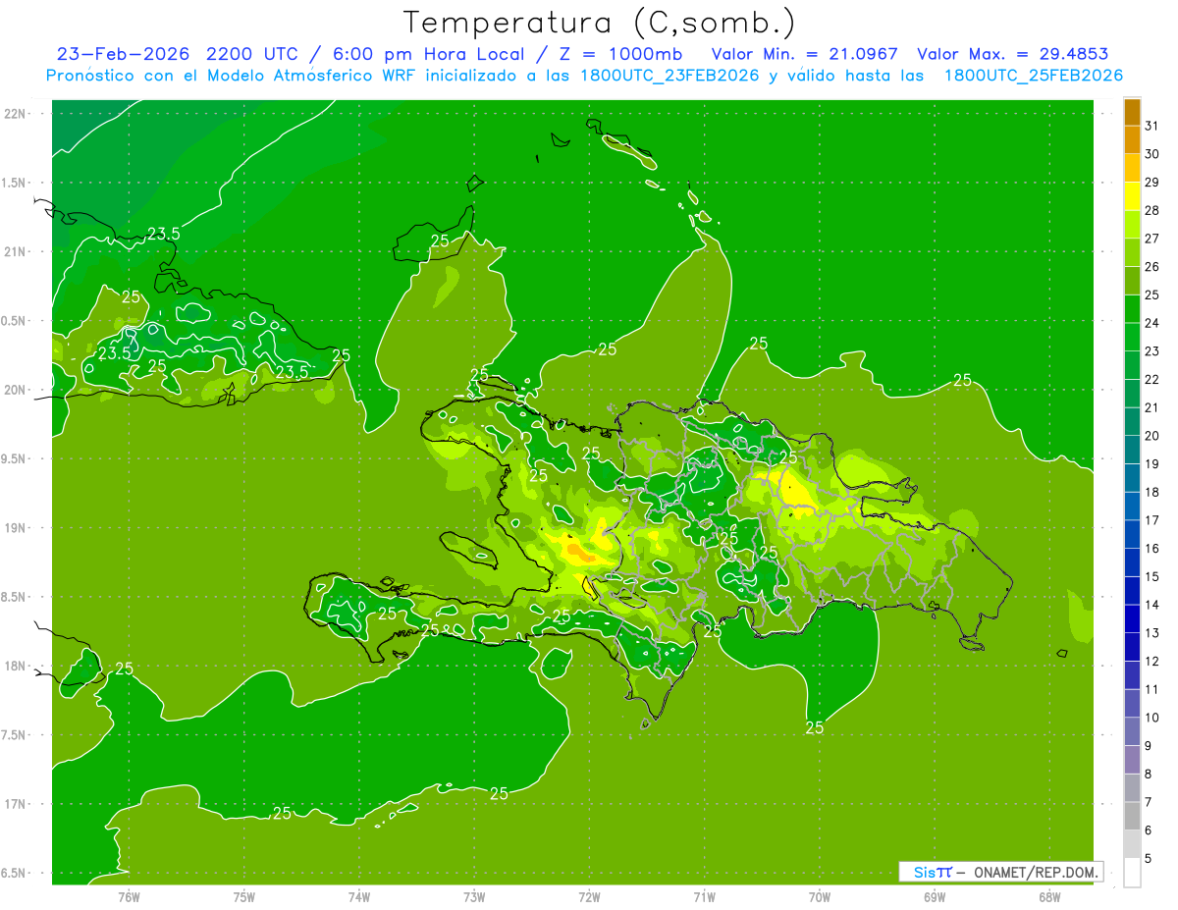Pick the dark orange swatch above the 31 label
Viewport: 1178px width, 910px height.
point(1132,112)
